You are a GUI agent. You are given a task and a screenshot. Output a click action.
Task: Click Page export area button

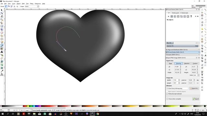[x=170, y=63]
